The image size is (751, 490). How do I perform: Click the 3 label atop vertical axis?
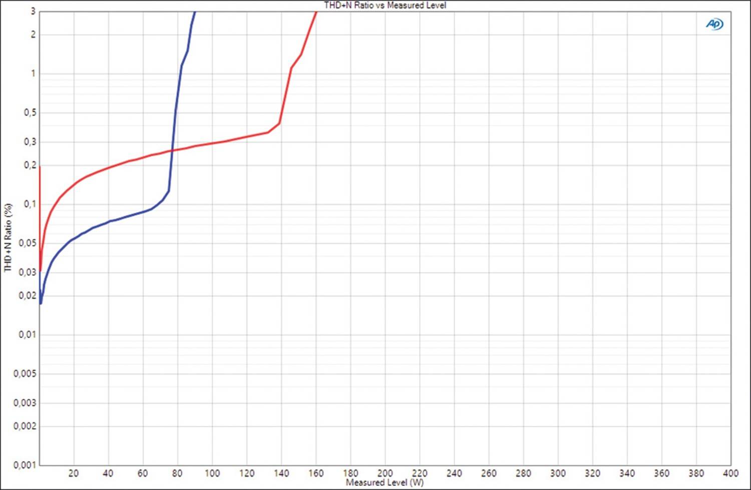34,11
